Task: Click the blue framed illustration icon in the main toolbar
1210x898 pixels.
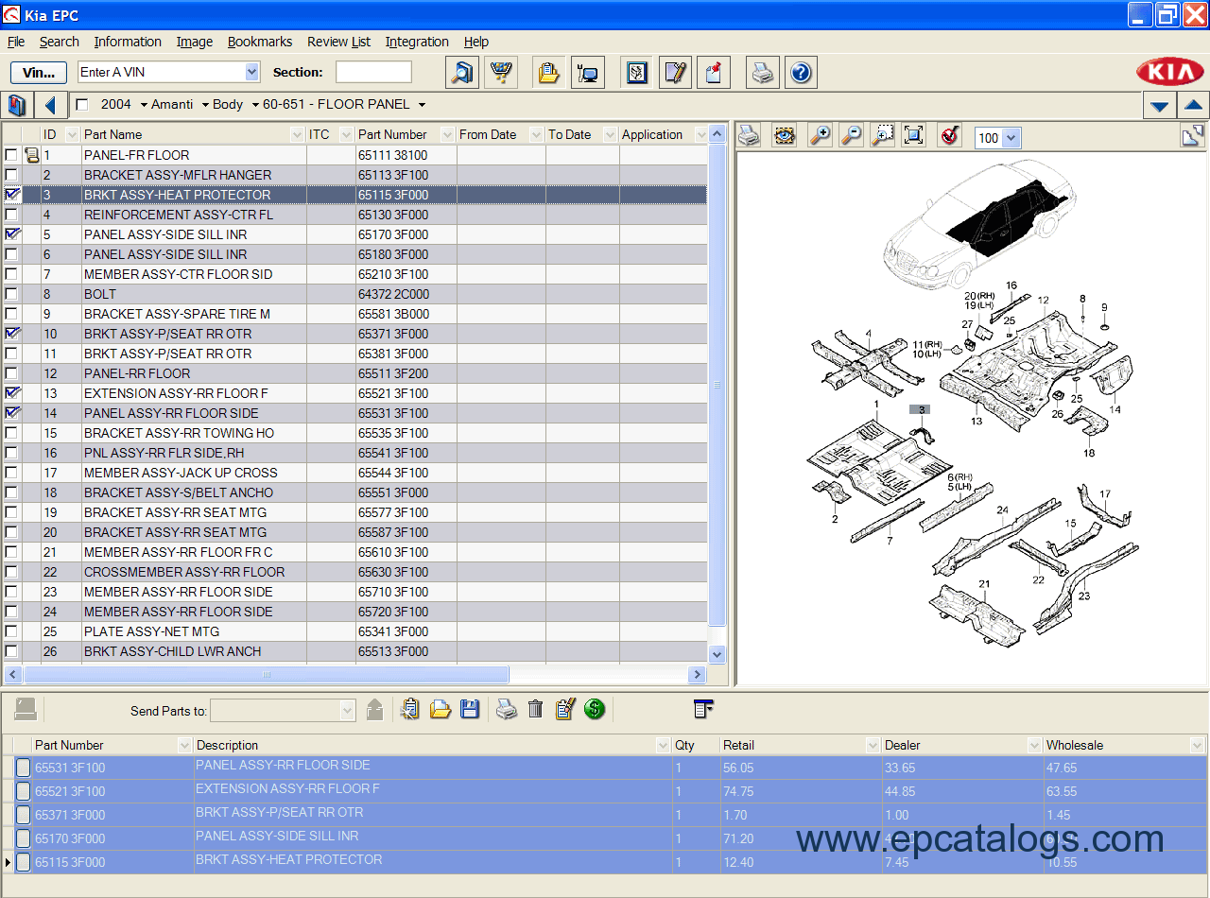Action: tap(637, 73)
